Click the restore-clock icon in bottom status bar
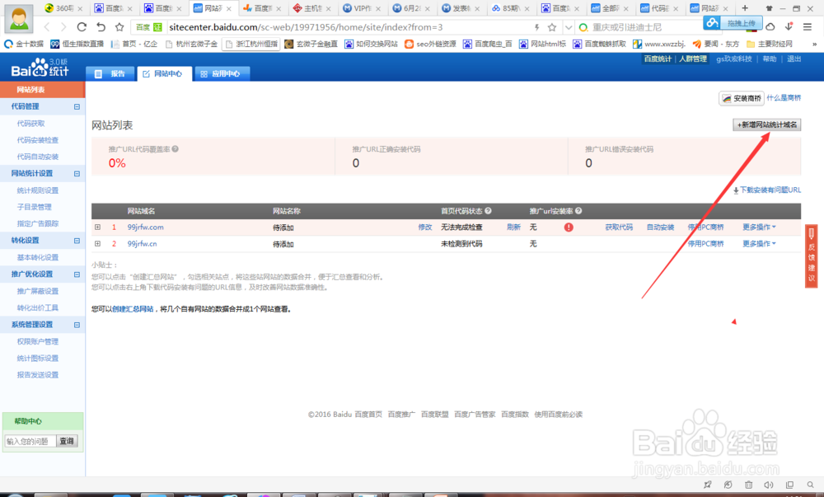Viewport: 824px width, 497px height. click(728, 485)
